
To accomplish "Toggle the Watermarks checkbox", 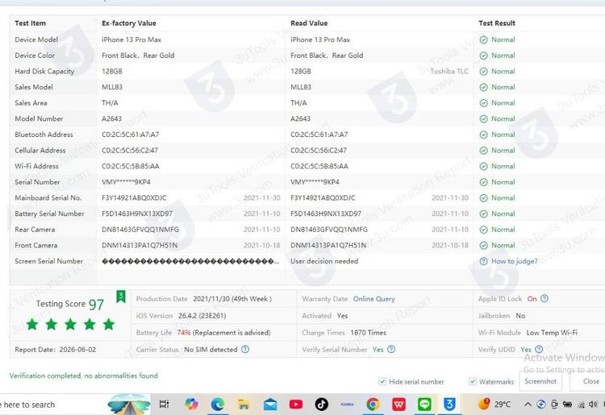I will [472, 381].
